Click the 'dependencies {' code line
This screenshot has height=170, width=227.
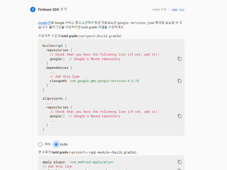click(x=59, y=68)
